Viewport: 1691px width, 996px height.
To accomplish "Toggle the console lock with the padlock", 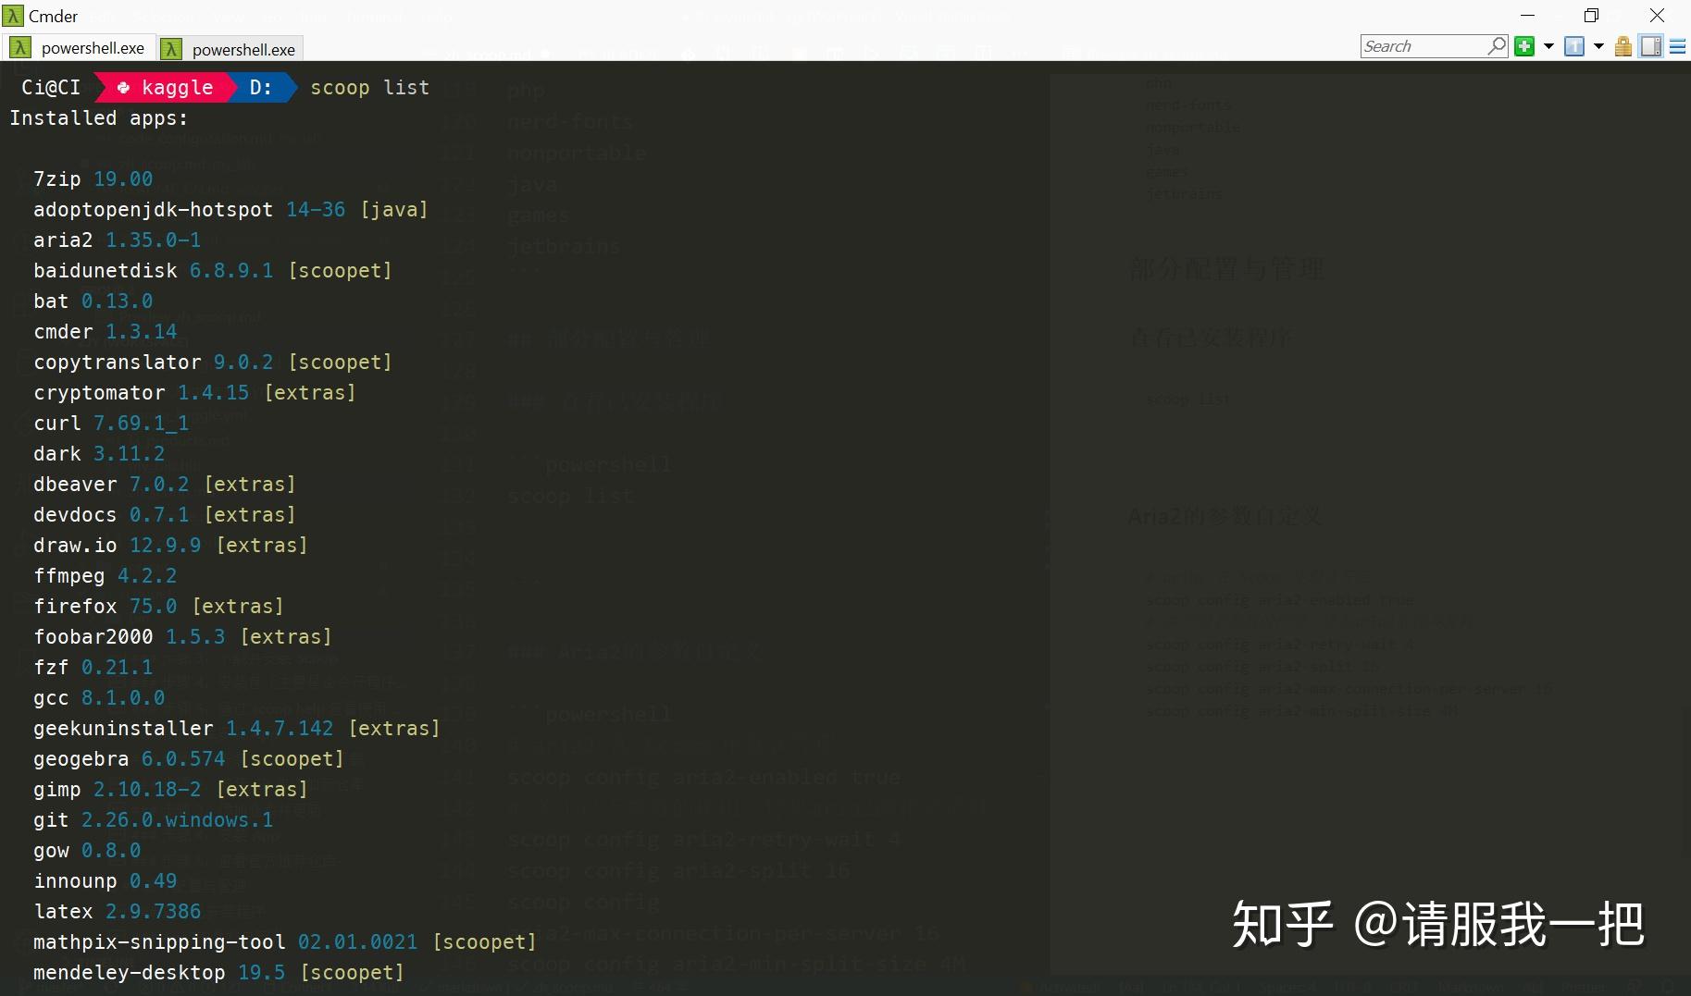I will tap(1622, 45).
